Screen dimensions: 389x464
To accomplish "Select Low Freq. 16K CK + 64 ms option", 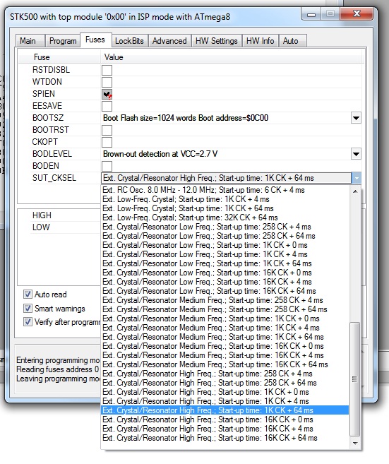I will click(225, 291).
